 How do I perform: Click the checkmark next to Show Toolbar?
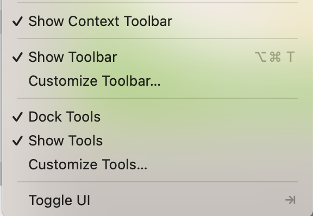click(17, 57)
